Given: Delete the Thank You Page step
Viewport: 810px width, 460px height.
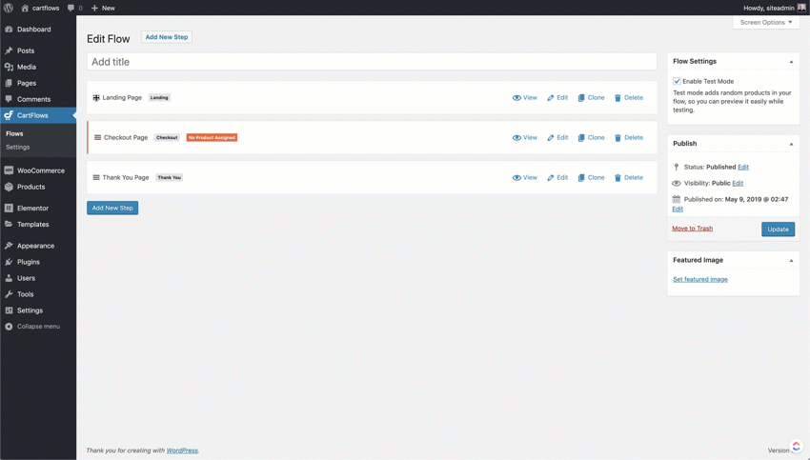Looking at the screenshot, I should click(629, 177).
